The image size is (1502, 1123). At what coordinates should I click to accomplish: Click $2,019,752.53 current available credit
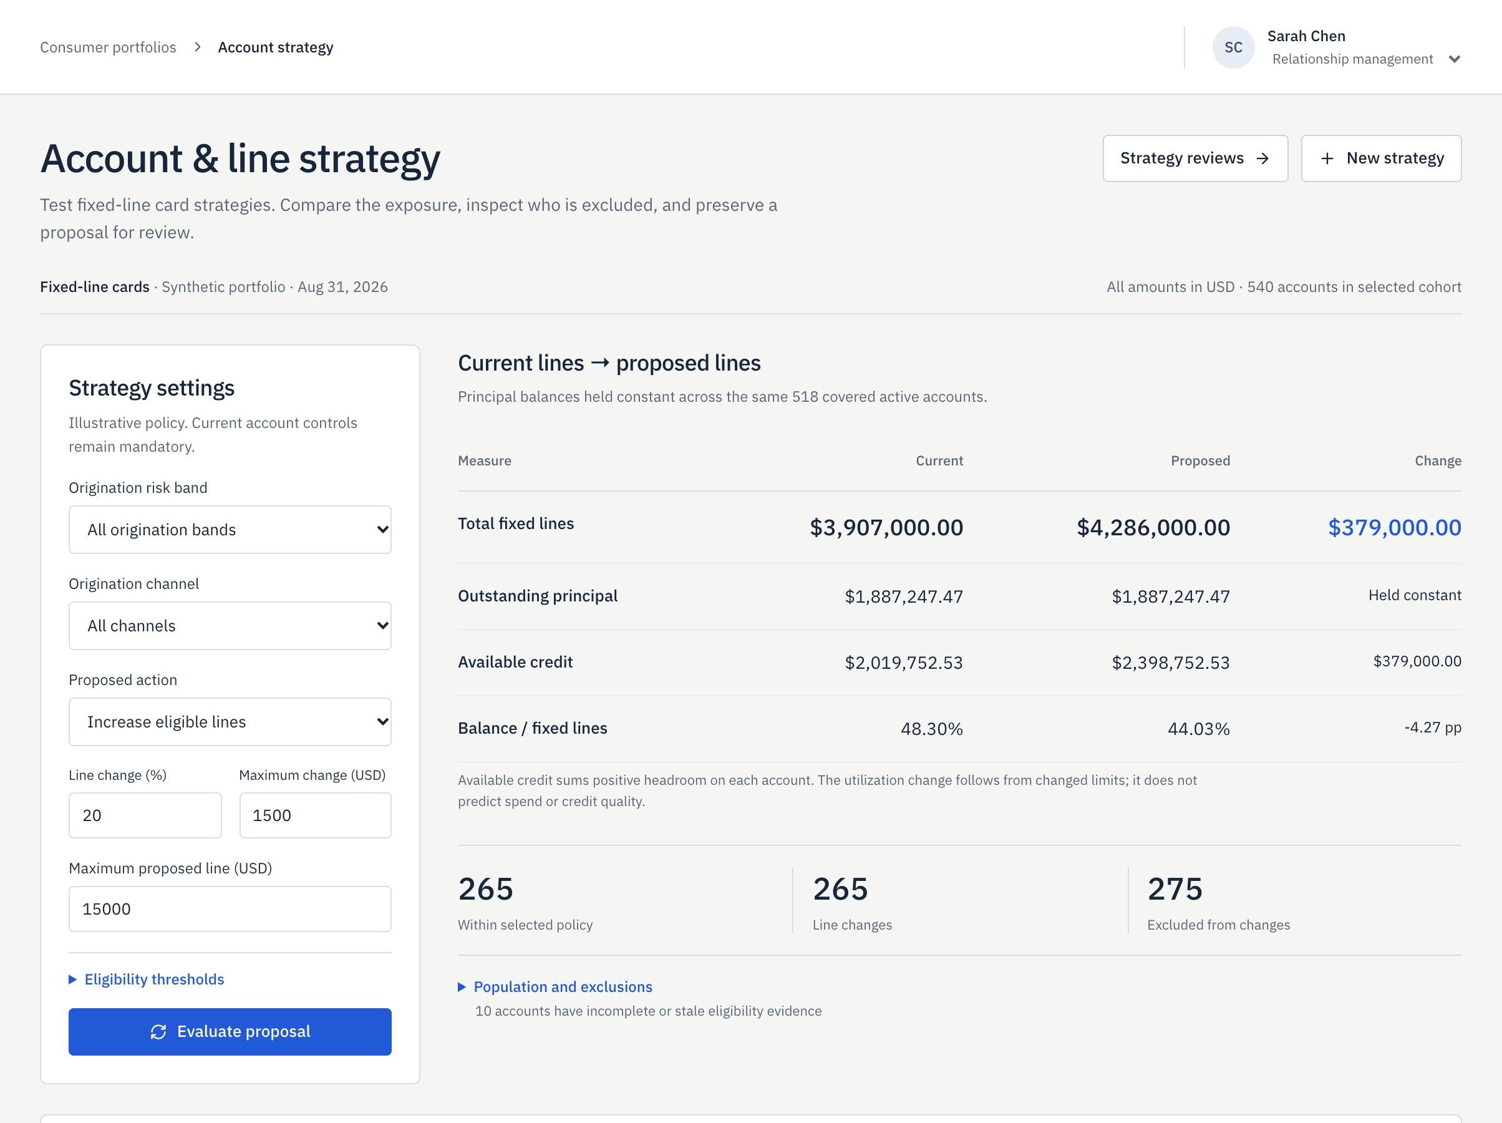point(904,663)
